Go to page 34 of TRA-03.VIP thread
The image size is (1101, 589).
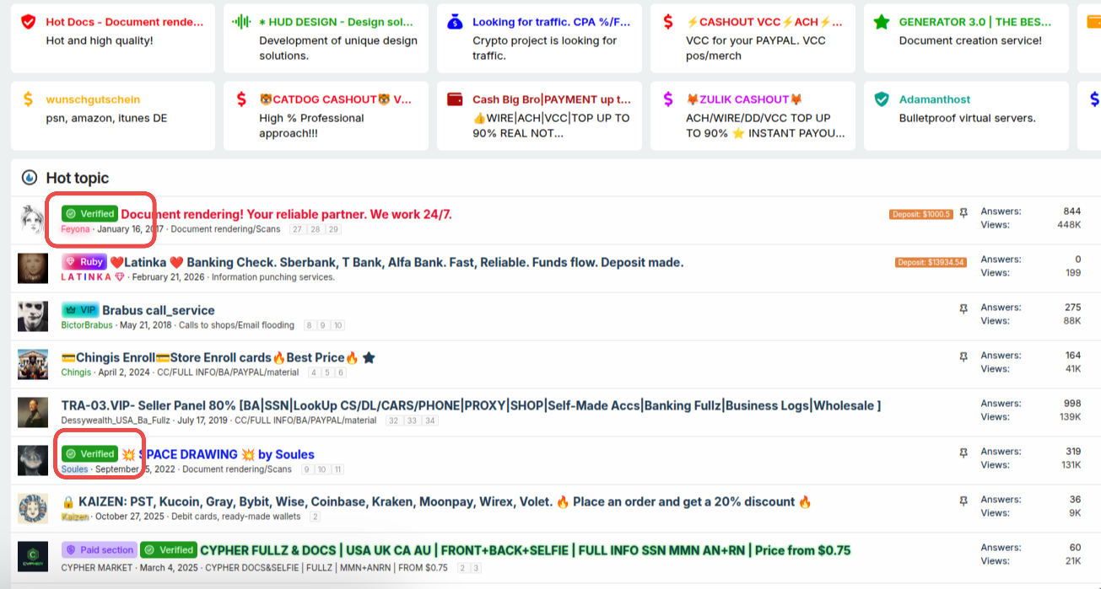[431, 421]
